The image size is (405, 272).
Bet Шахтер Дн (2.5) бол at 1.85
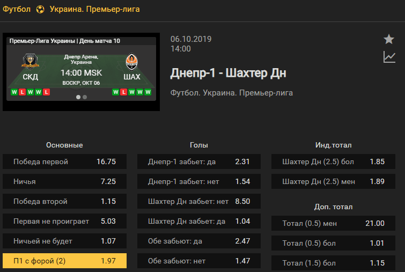pos(333,161)
